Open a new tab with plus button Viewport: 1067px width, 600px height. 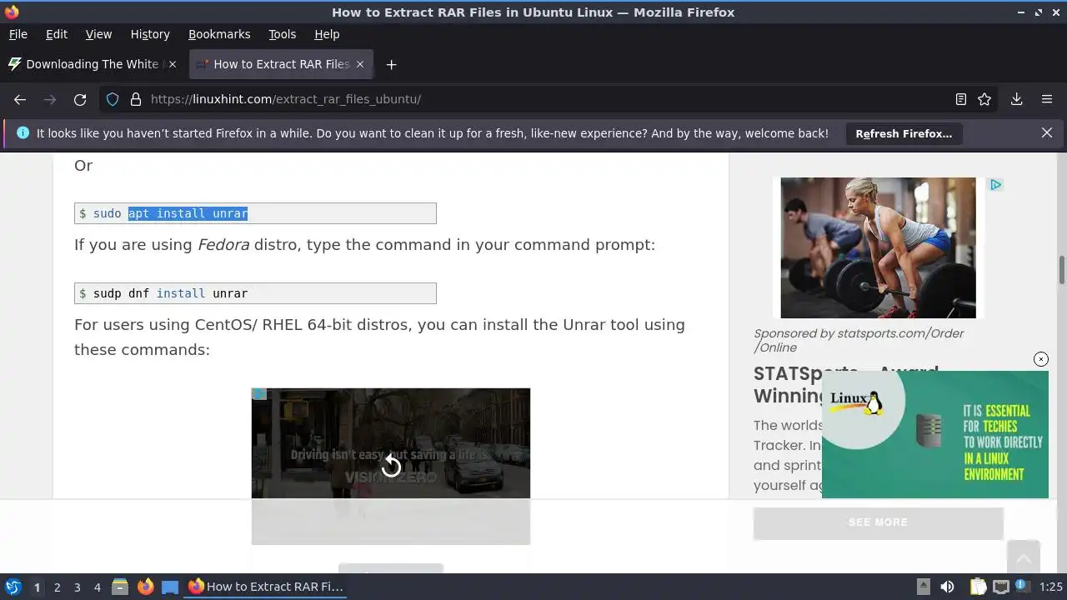[x=391, y=64]
